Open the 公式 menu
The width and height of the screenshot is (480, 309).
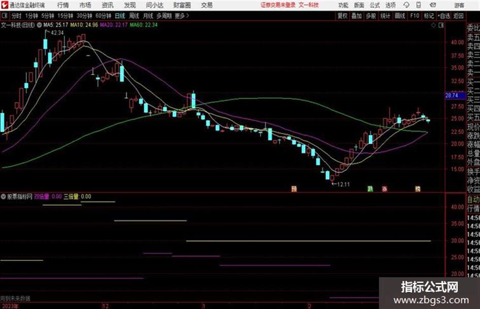pos(375,5)
